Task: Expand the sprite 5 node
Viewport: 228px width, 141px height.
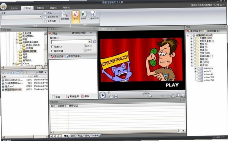Action: 195,71
